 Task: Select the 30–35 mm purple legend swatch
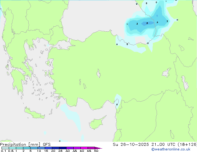(x=70, y=148)
